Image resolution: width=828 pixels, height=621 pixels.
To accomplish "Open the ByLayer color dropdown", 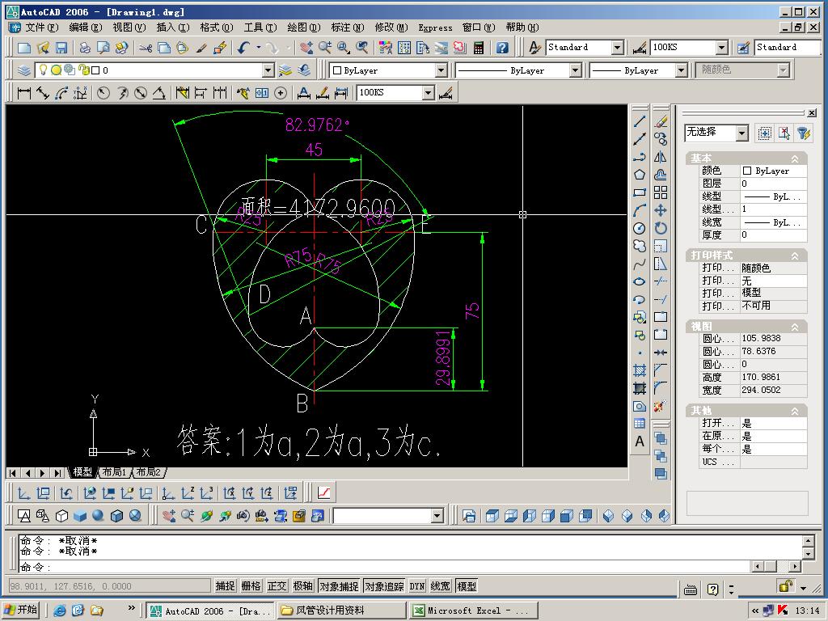I will point(441,70).
